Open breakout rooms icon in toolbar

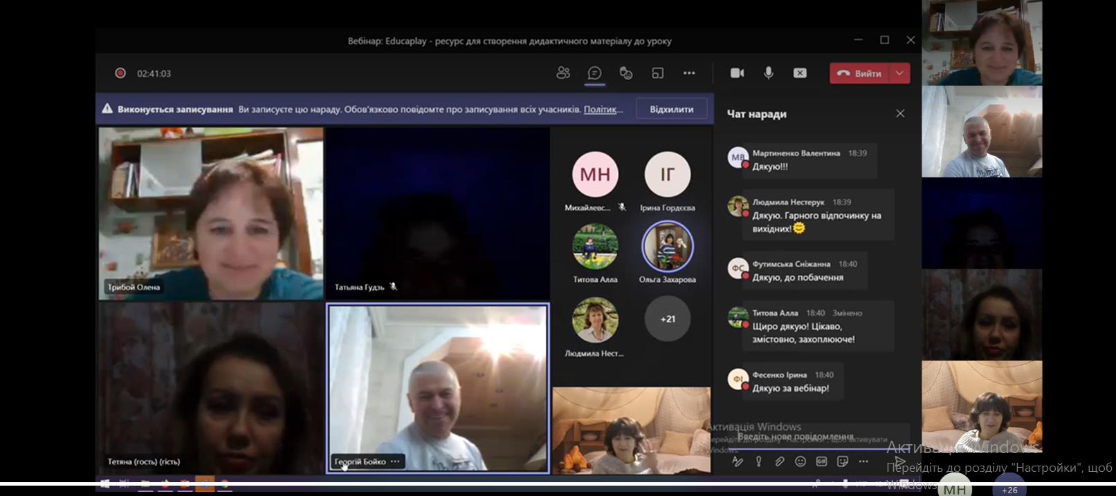(657, 73)
